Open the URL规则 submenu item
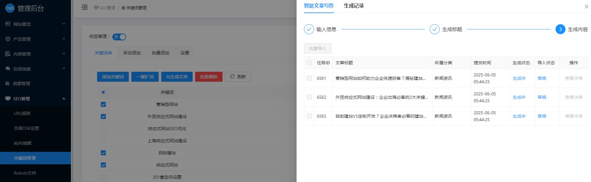This screenshot has height=182, width=591. [35, 113]
